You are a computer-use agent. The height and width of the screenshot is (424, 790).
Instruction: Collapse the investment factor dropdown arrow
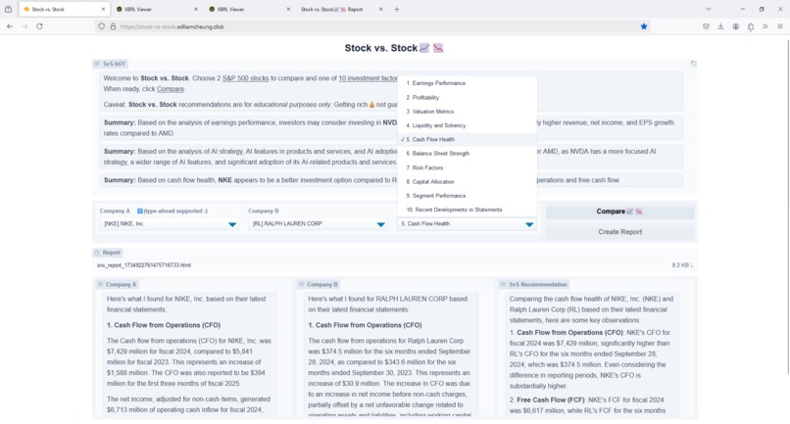[529, 224]
